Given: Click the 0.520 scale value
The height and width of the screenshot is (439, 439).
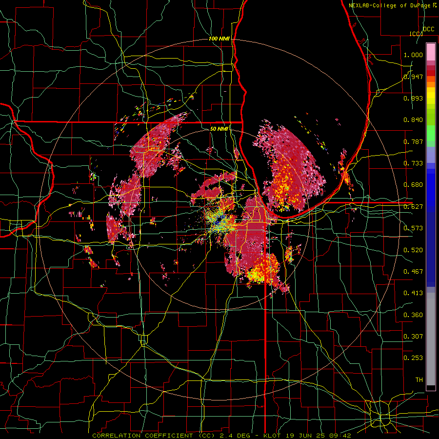Looking at the screenshot, I should click(413, 250).
